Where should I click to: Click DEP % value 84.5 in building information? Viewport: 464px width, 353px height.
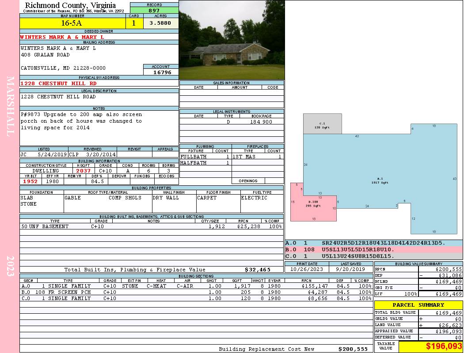click(x=97, y=181)
